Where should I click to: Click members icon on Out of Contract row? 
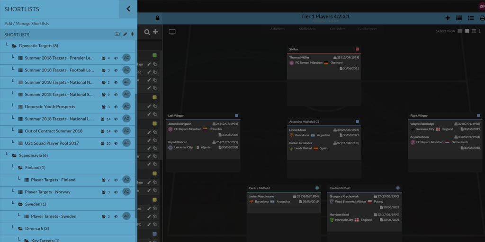coord(103,131)
